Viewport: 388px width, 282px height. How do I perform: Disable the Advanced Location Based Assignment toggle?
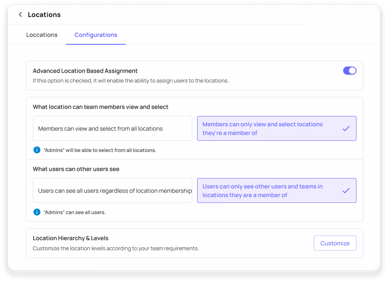tap(350, 71)
